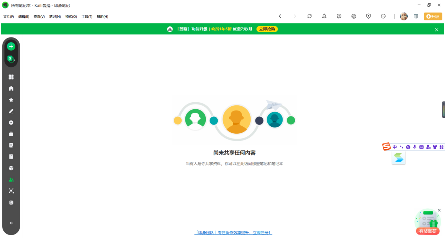445x239 pixels.
Task: Expand the sidebar with the double chevron
Action: pyautogui.click(x=11, y=223)
